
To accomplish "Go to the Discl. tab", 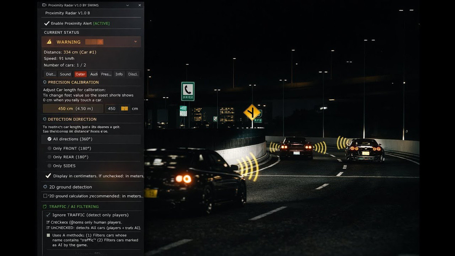I will (133, 74).
